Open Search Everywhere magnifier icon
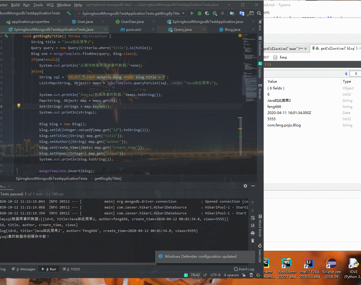 [259, 13]
